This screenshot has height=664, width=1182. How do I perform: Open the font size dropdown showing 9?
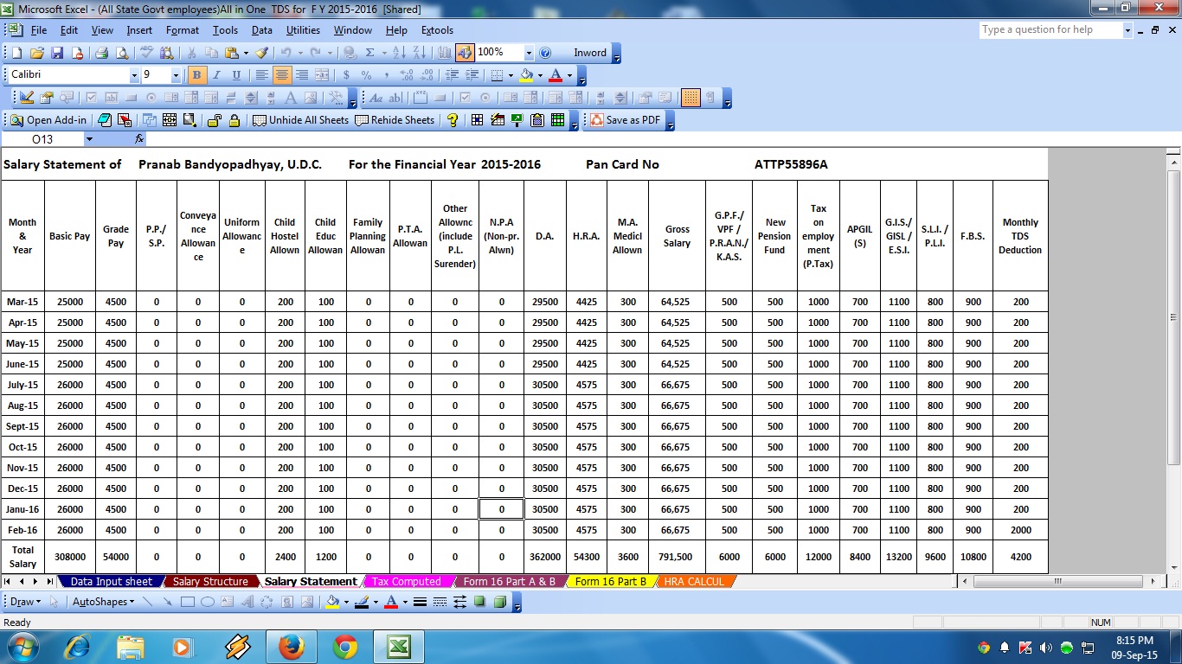coord(176,75)
